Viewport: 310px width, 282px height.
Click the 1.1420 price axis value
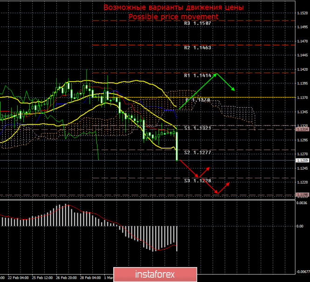[x=303, y=69]
